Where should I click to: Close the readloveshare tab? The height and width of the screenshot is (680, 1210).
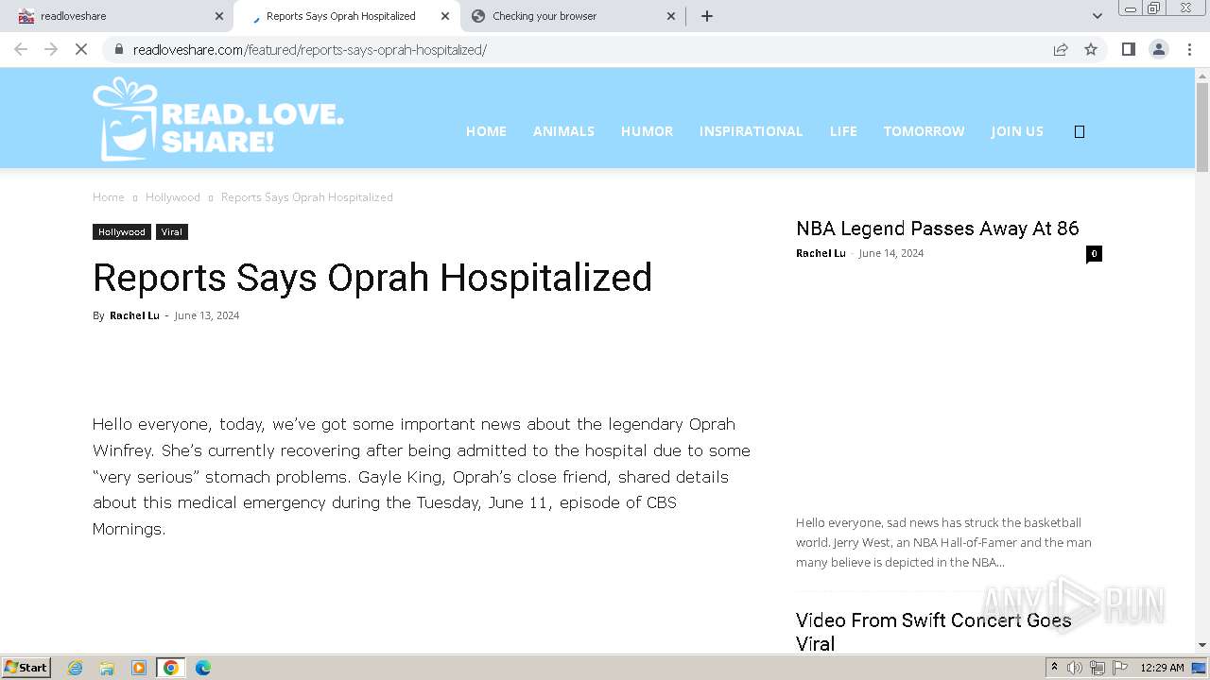pos(219,16)
